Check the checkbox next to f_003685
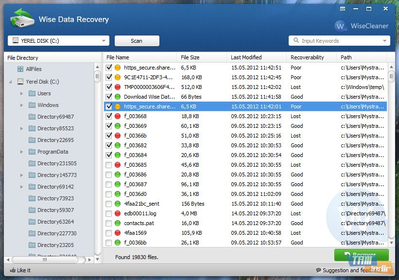399x280 pixels. (x=109, y=165)
